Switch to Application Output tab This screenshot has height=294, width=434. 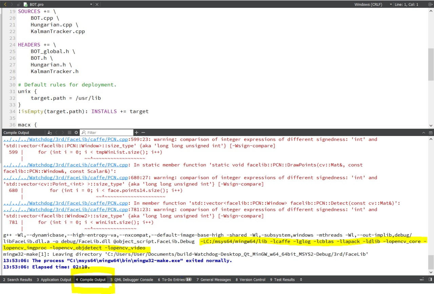pyautogui.click(x=54, y=280)
